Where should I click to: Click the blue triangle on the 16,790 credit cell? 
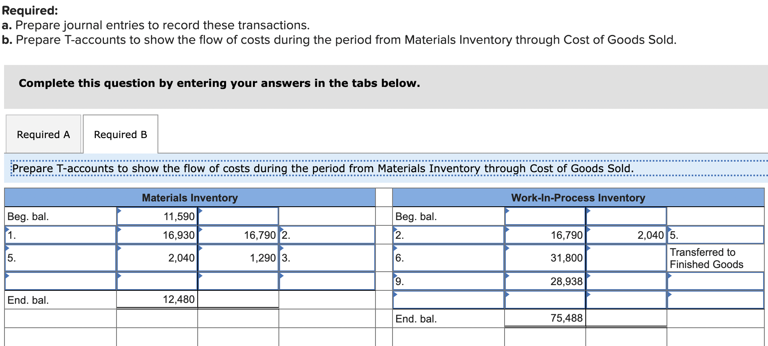tap(200, 229)
